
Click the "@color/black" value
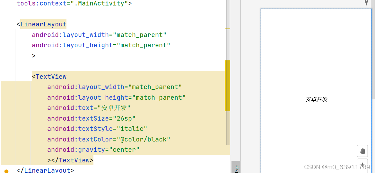coord(144,139)
